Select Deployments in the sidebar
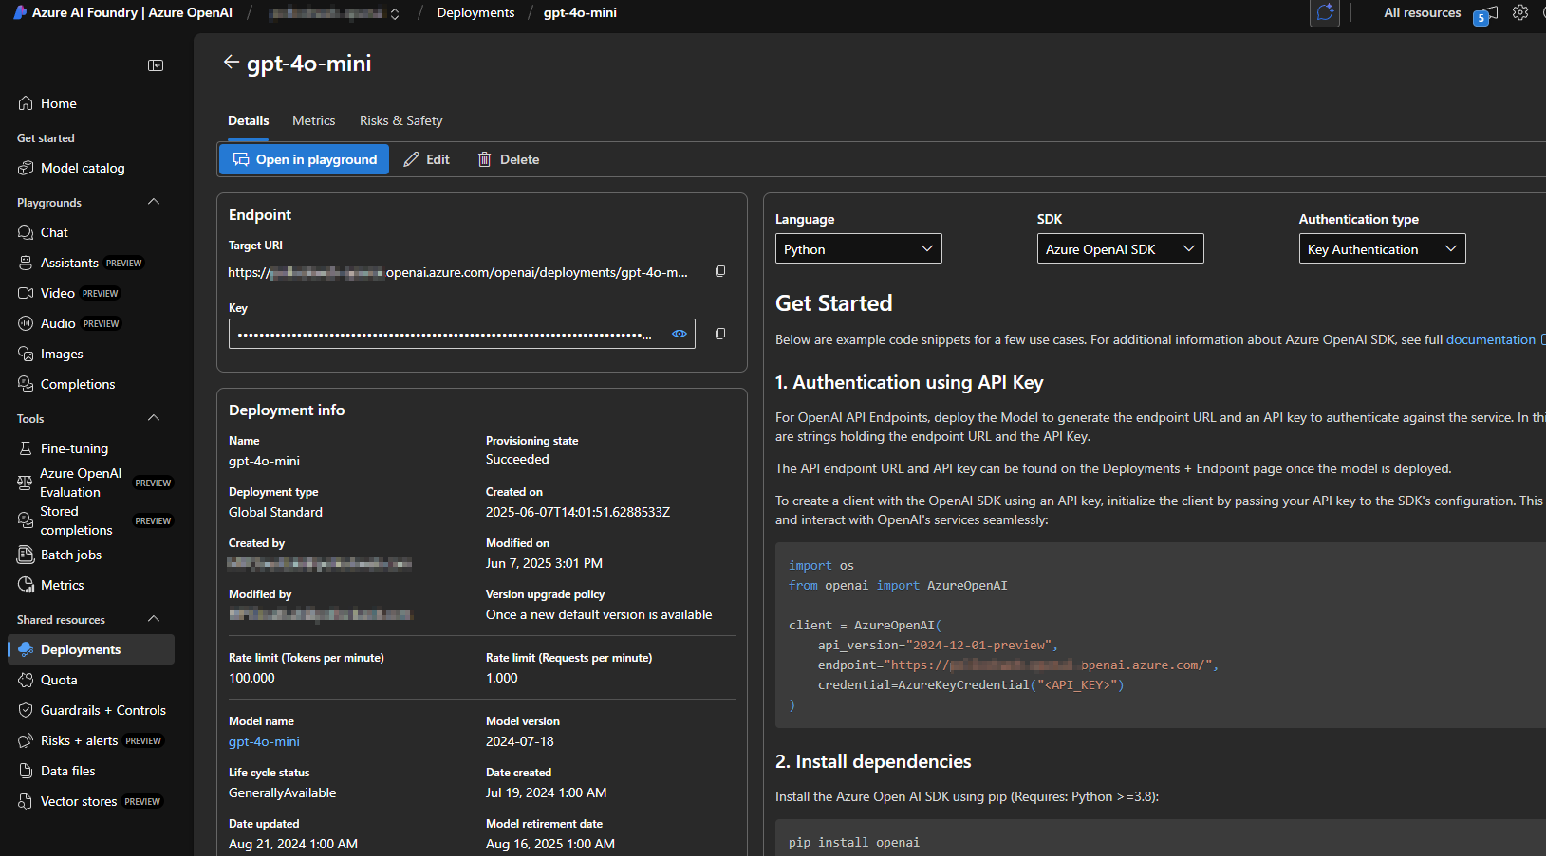 click(91, 649)
